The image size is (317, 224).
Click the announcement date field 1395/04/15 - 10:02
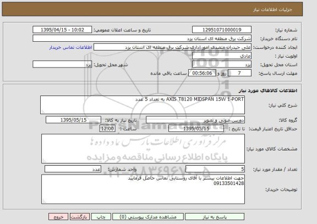coord(62,30)
